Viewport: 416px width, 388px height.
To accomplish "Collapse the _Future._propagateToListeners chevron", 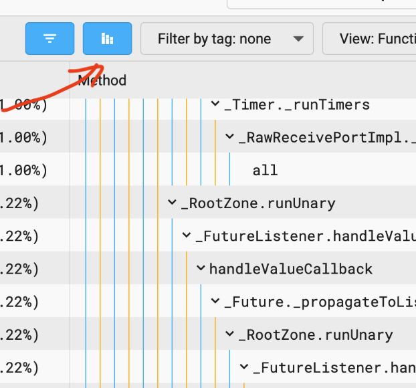I will pyautogui.click(x=215, y=302).
